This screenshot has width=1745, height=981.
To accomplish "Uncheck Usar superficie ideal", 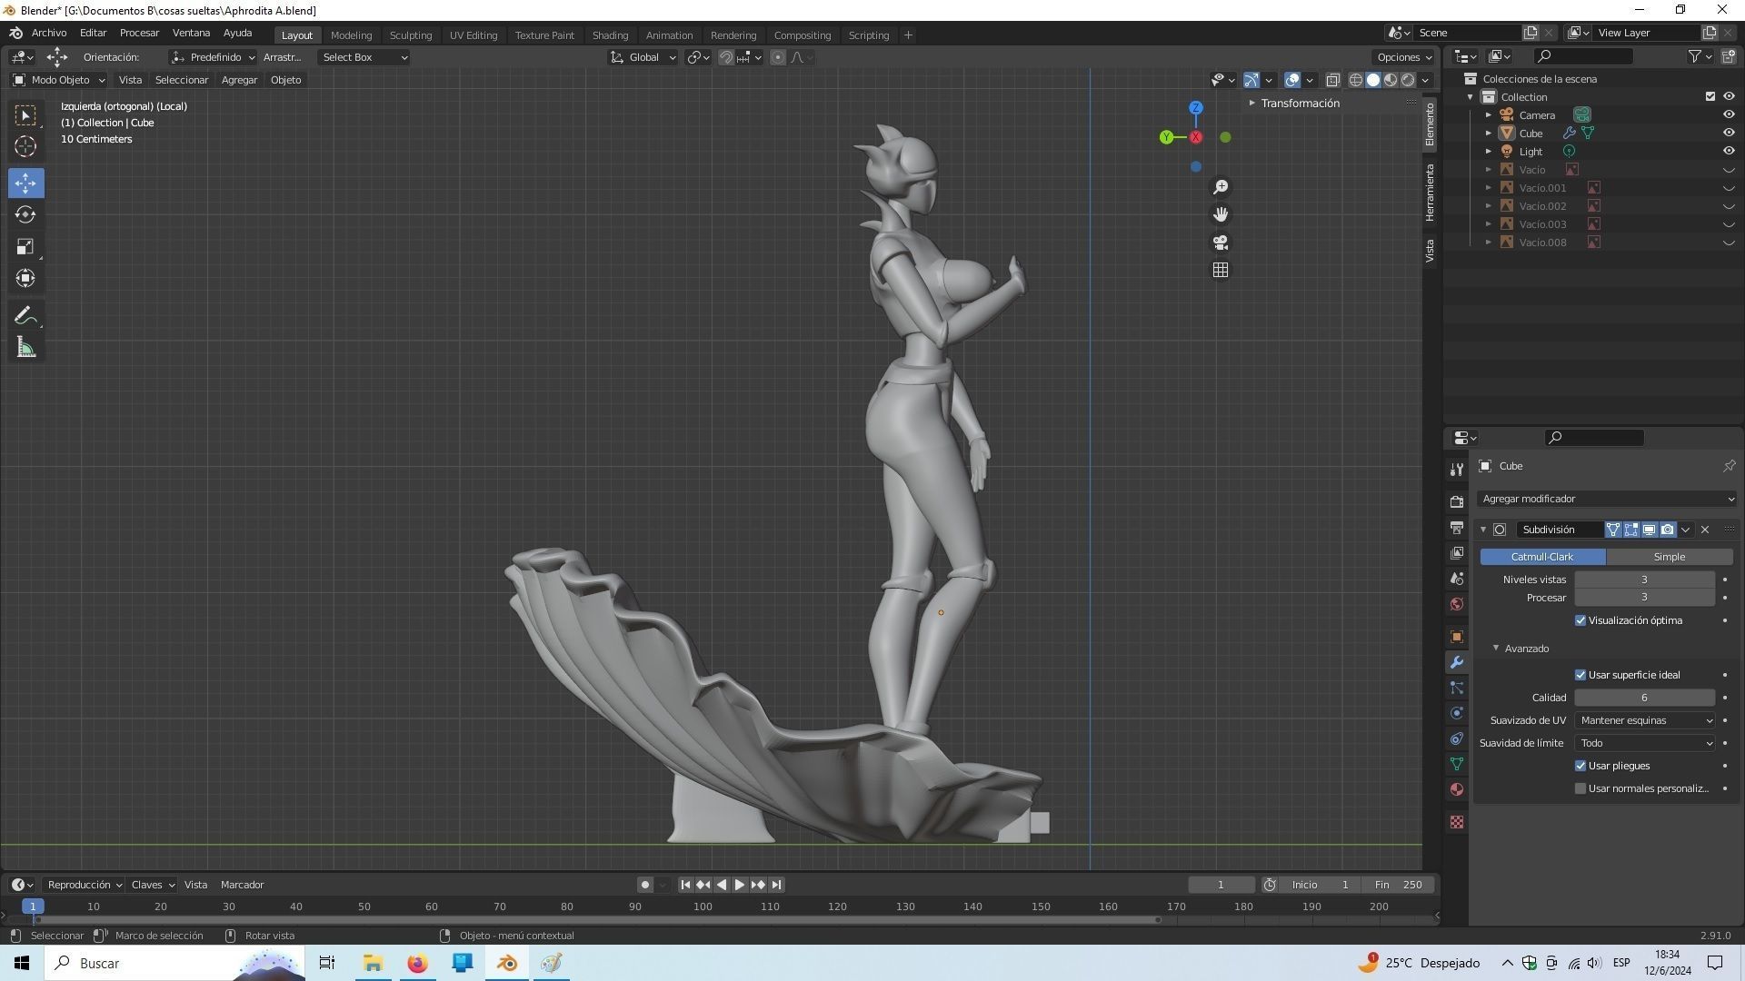I will click(1580, 675).
